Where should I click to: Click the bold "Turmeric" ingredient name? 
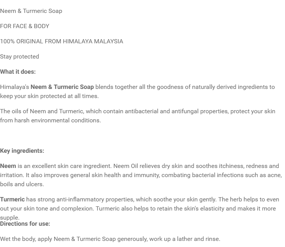(x=12, y=199)
